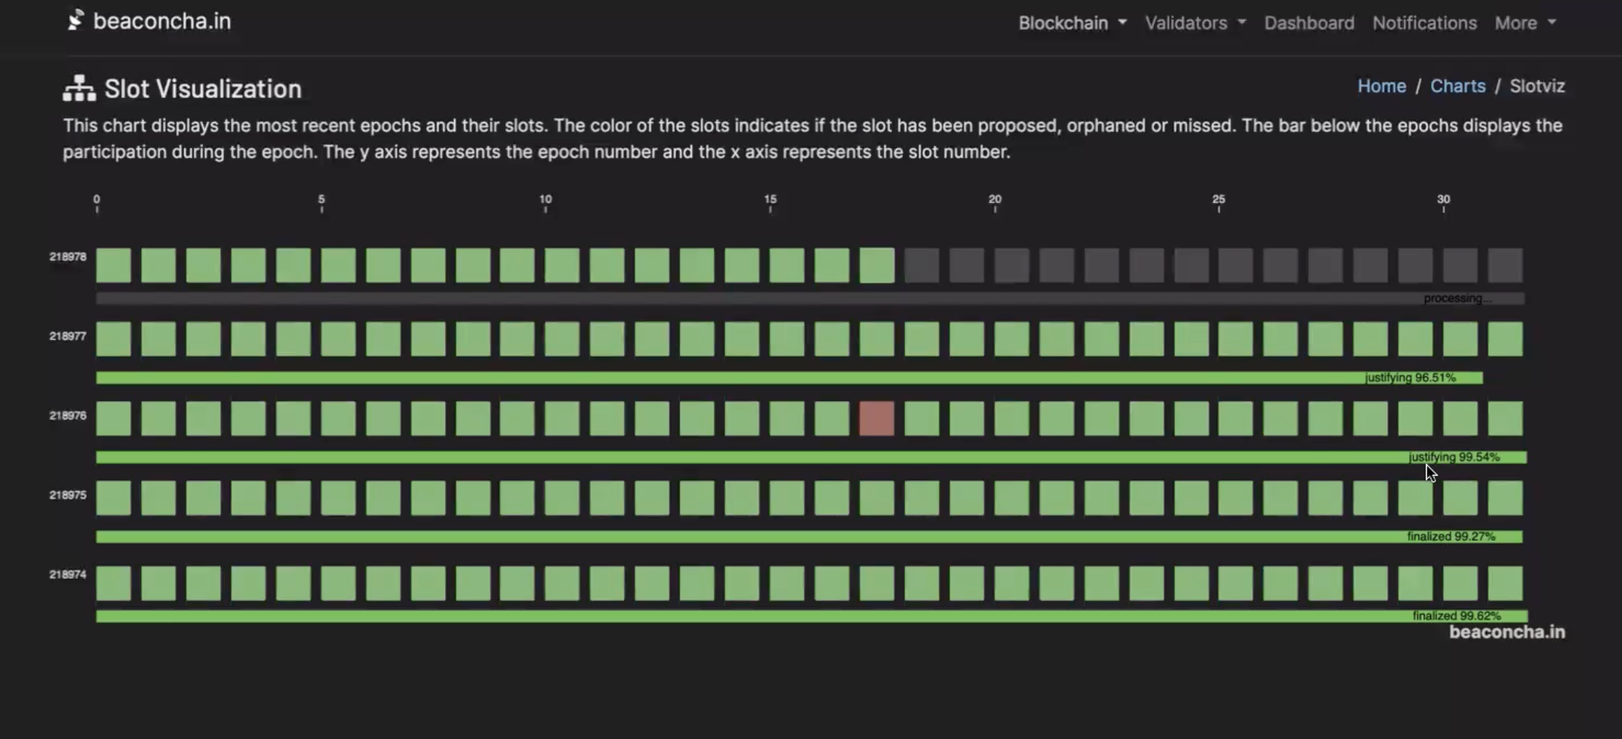
Task: Click the epoch label 218976
Action: click(67, 415)
